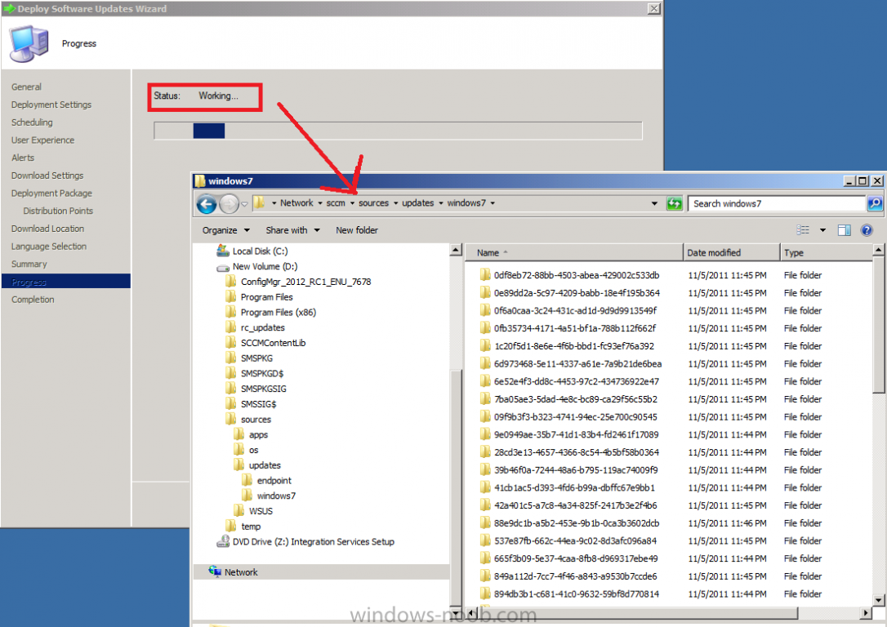Click folder icon of 88e9dc1b-a5b2-453e-9b1b-0ca3b3602dcb
The image size is (887, 627).
[x=485, y=523]
